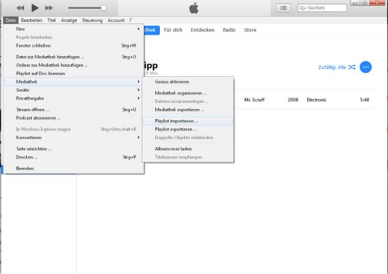Click the partly hidden Mediathek tab
Viewport: 388px width, 274px height.
[x=152, y=30]
